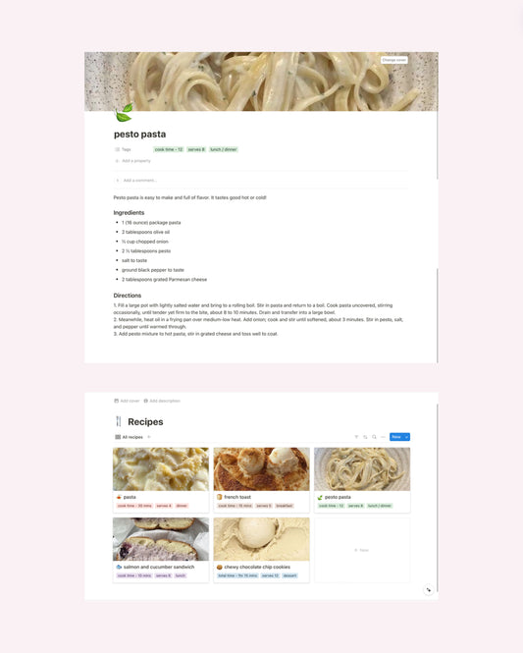Open the chewy chocolate chip cookies card
The image size is (523, 653).
pyautogui.click(x=261, y=550)
